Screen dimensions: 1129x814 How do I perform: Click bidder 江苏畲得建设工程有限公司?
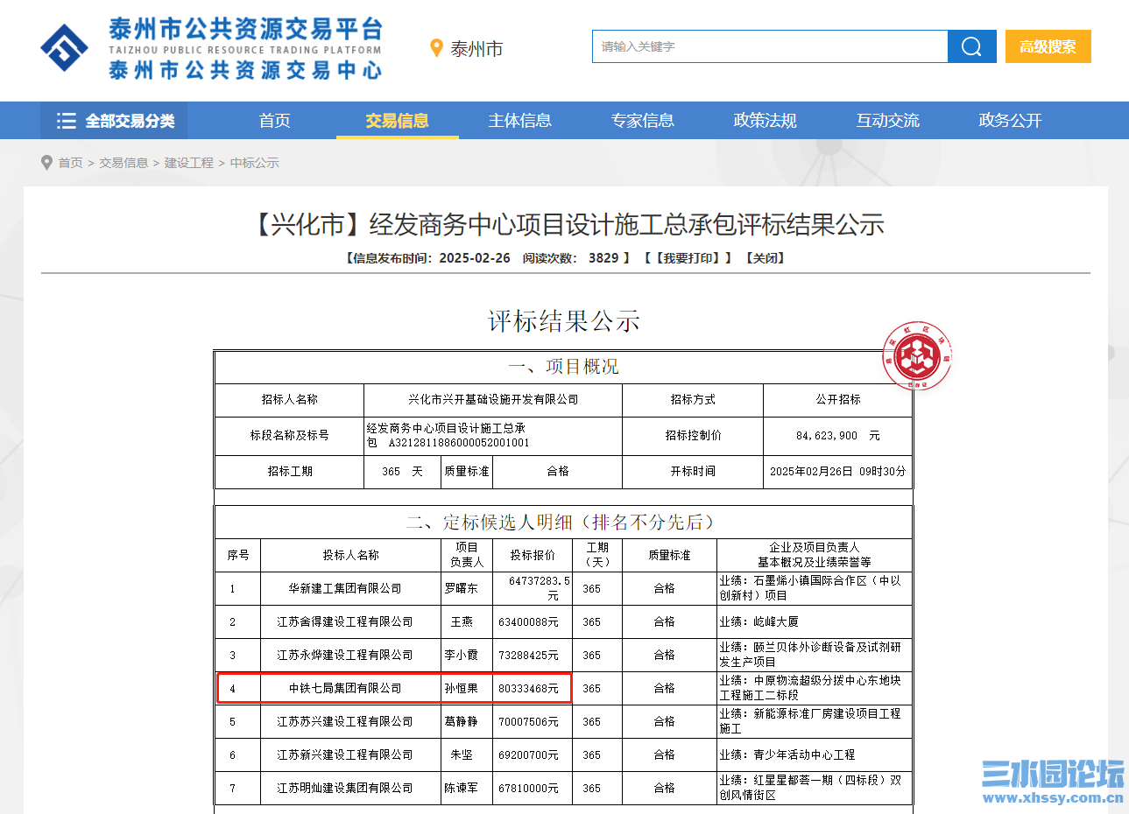point(345,621)
